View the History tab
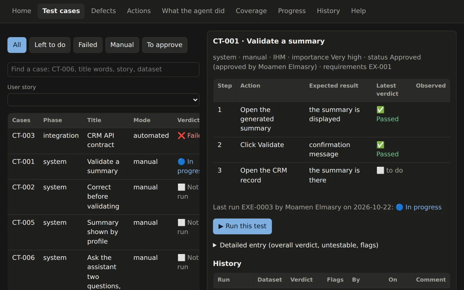 point(328,11)
